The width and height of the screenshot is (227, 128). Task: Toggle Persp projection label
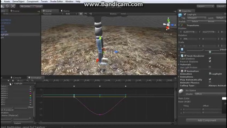pos(168,34)
